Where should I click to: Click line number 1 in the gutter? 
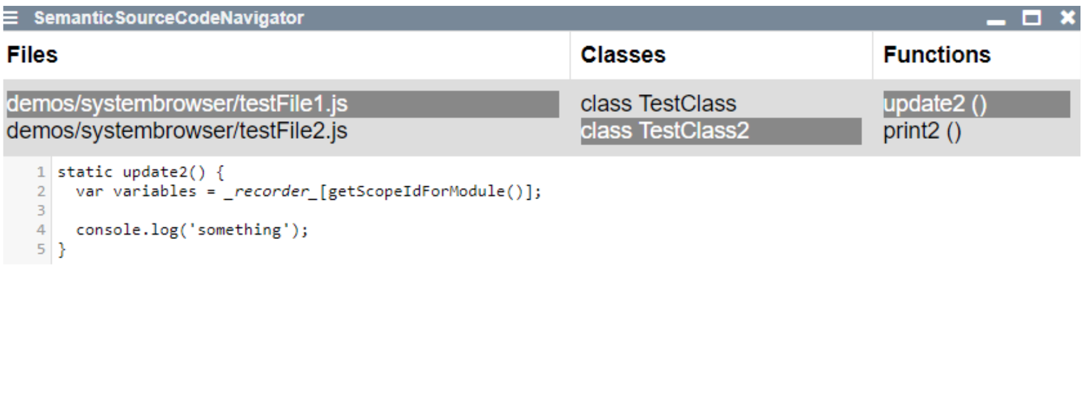coord(40,172)
